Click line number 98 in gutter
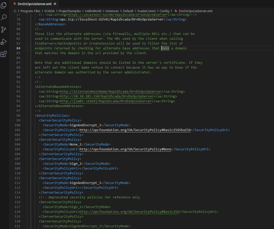 click(18, 116)
